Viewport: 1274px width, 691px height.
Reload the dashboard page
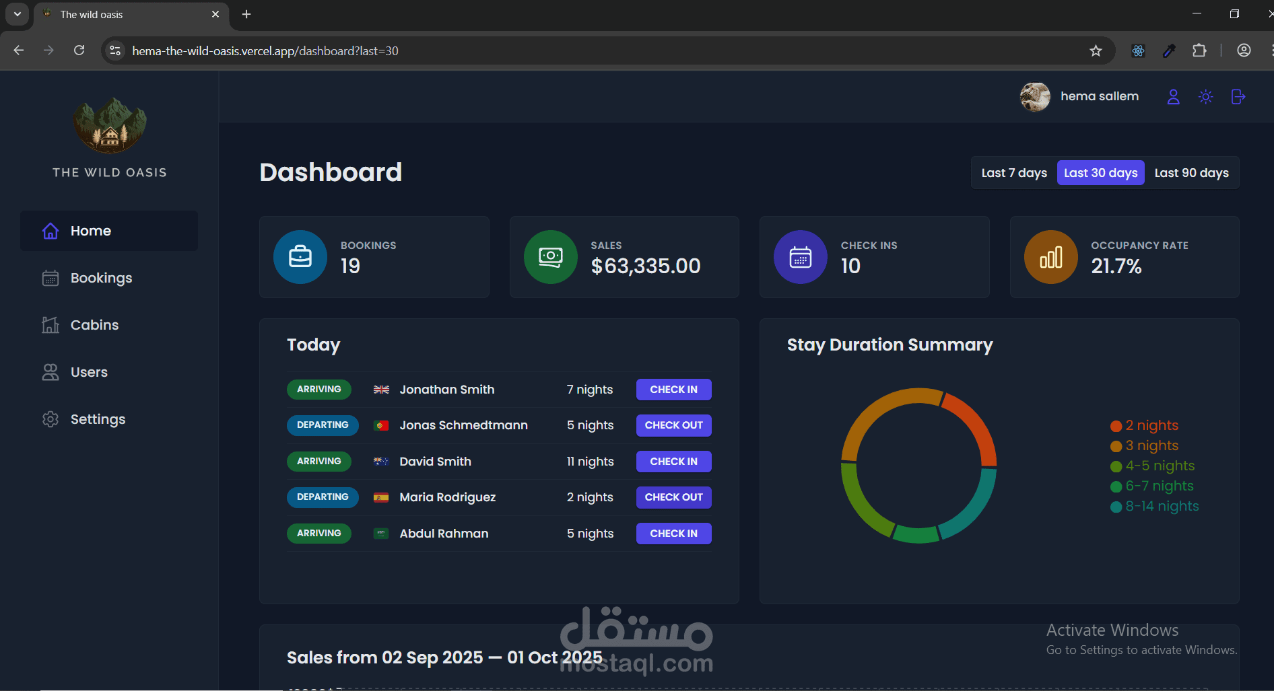coord(79,51)
